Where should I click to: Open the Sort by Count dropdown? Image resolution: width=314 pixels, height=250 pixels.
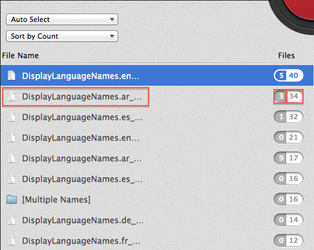62,36
